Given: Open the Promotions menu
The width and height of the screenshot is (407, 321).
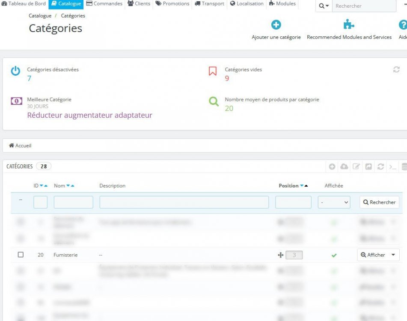Looking at the screenshot, I should pyautogui.click(x=172, y=3).
